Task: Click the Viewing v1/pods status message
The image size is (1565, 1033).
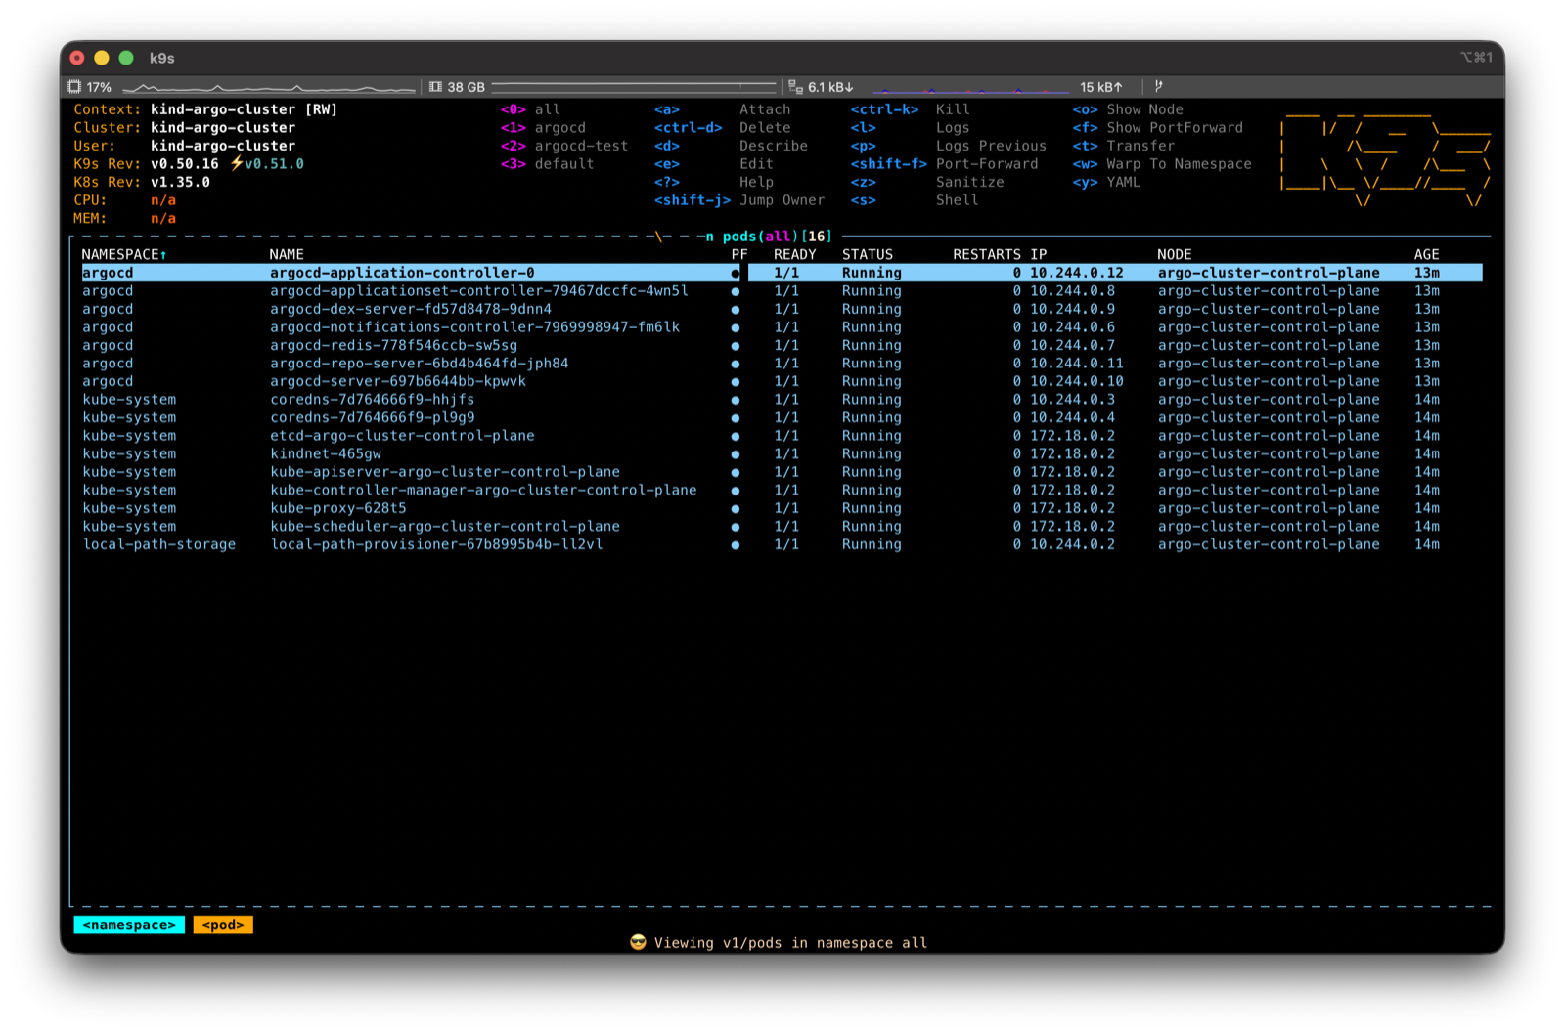Action: (x=790, y=942)
